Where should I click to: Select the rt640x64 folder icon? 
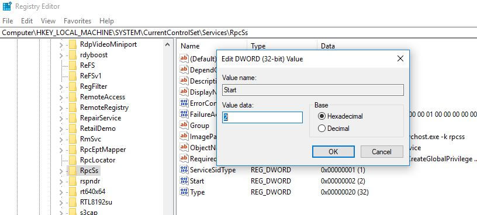[x=72, y=192]
